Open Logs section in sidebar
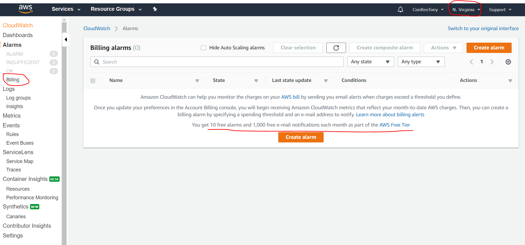This screenshot has width=525, height=245. pos(9,89)
